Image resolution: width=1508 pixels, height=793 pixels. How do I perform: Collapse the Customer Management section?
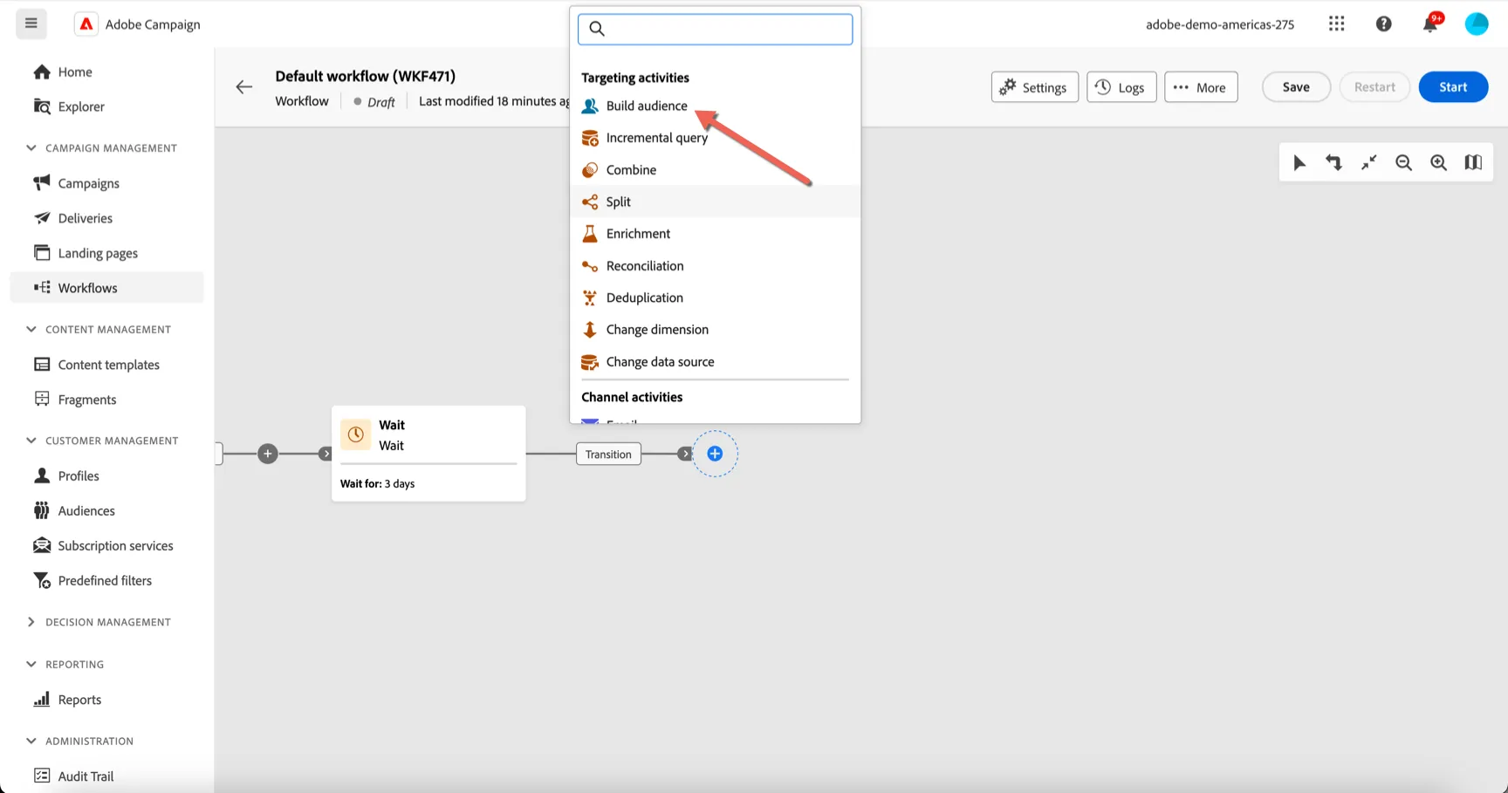coord(31,441)
